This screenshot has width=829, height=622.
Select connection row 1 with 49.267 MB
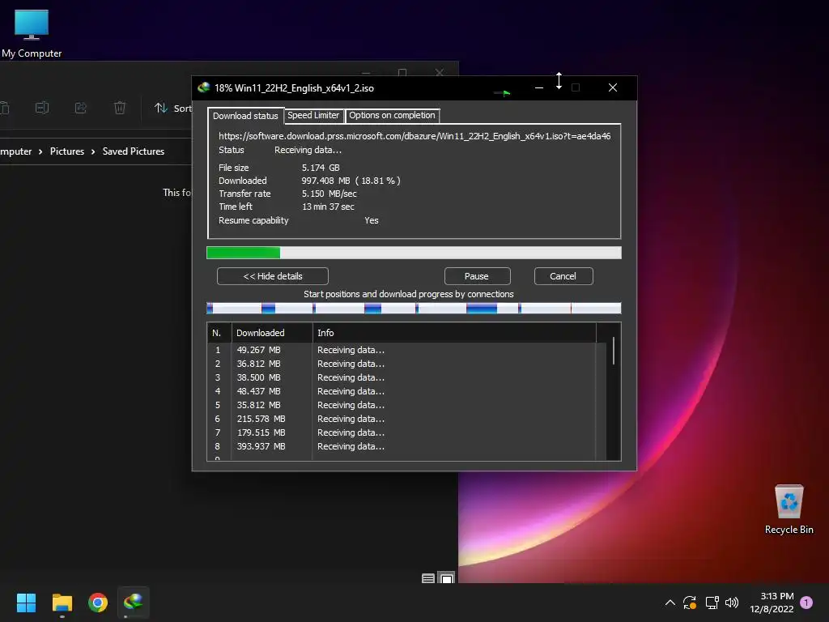(x=406, y=350)
